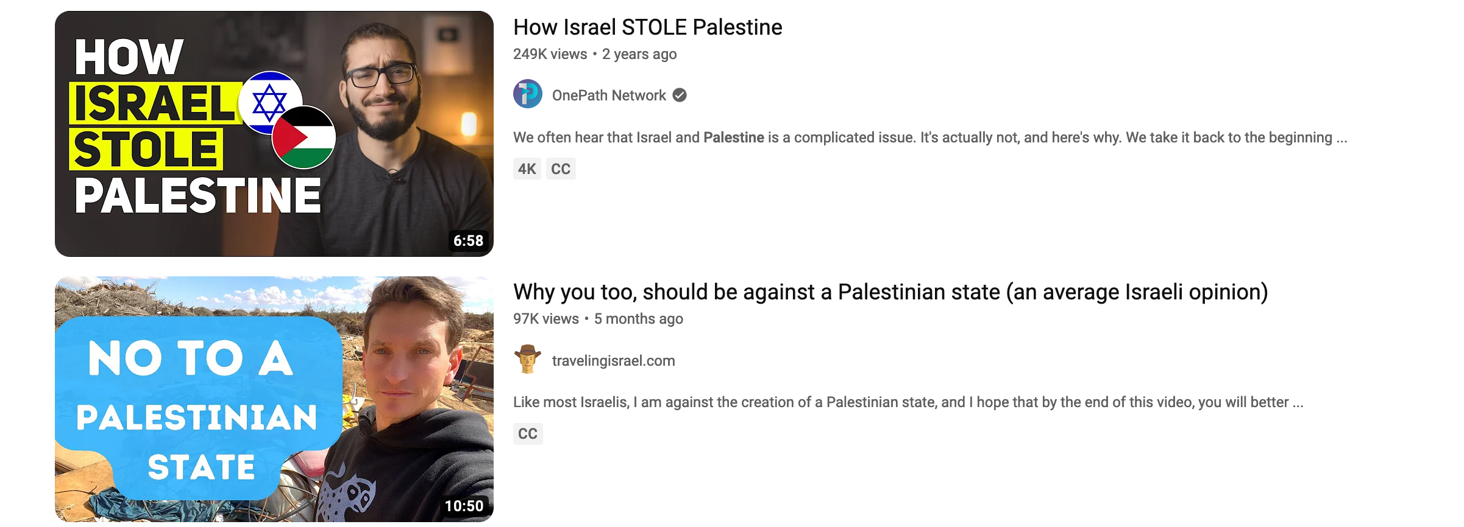Click the "97K views" text

click(545, 319)
